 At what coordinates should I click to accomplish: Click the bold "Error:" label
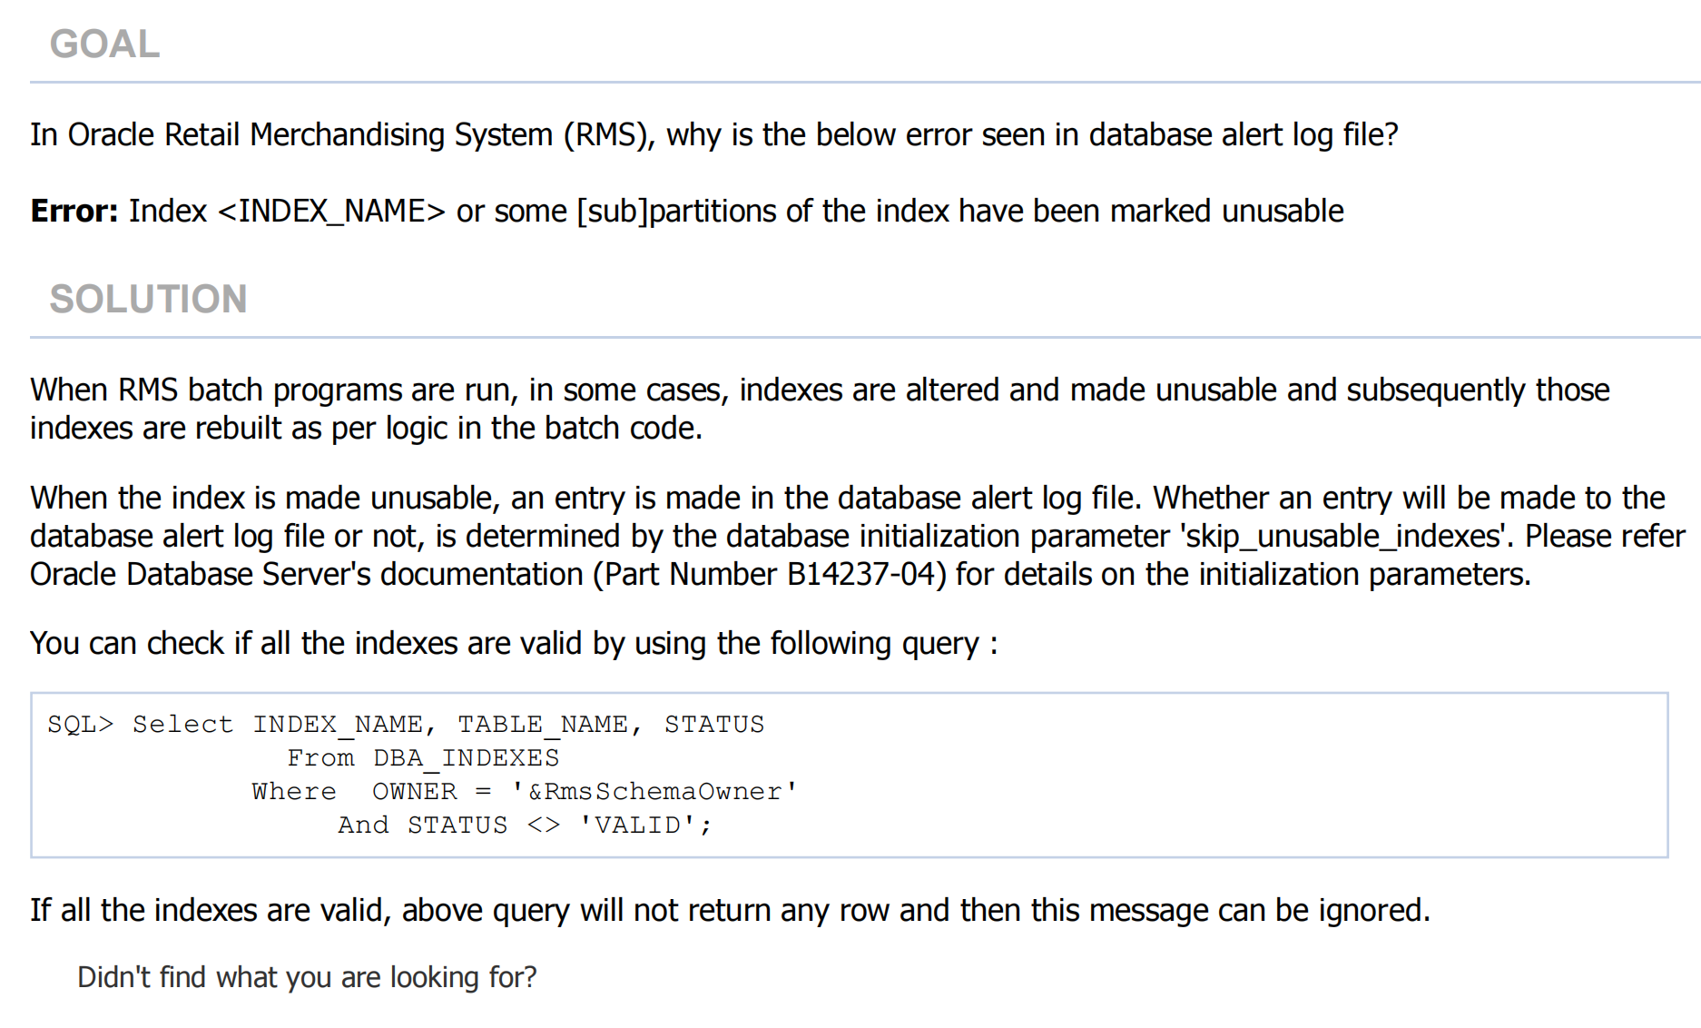pos(74,211)
